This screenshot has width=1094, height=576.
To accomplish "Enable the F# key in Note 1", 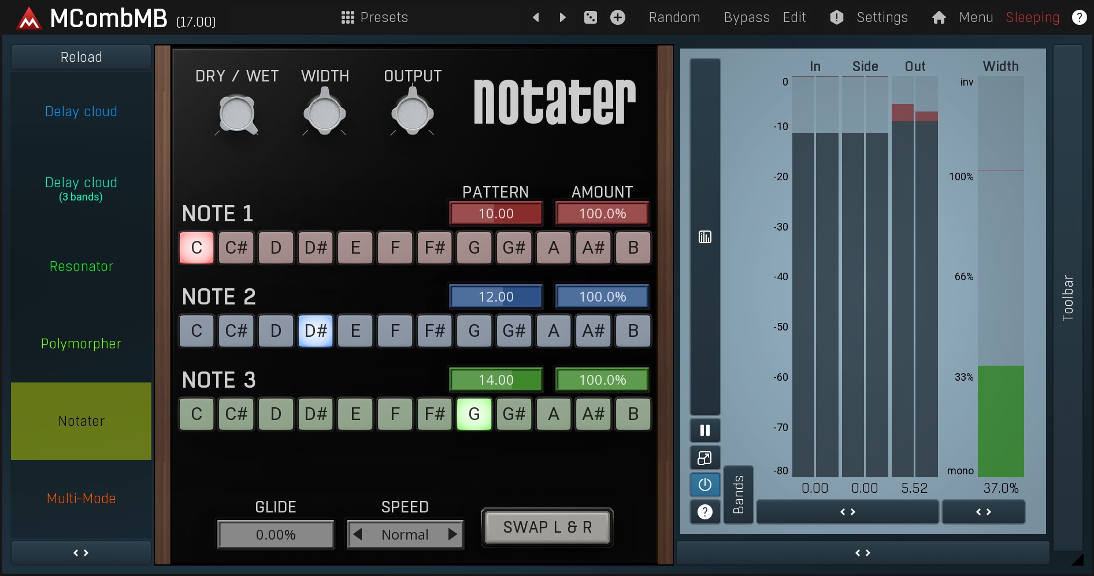I will coord(435,248).
